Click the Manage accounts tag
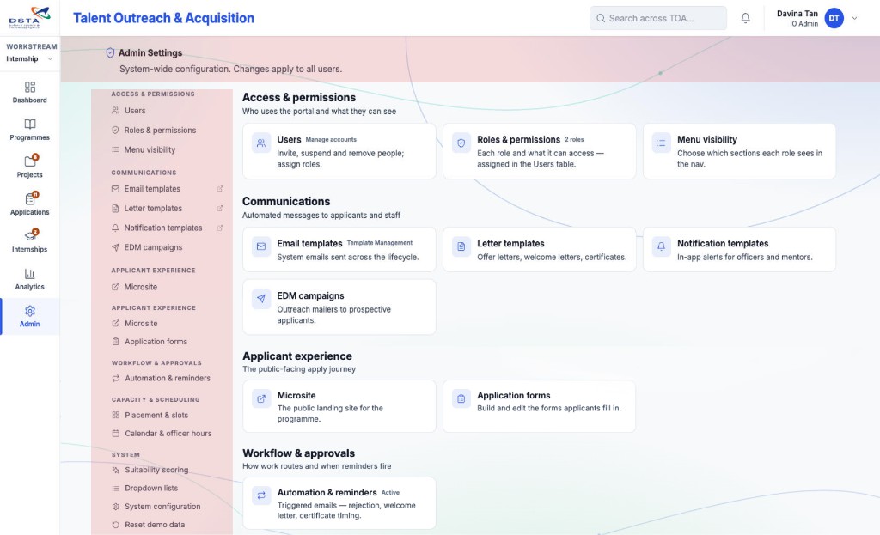 click(x=331, y=139)
